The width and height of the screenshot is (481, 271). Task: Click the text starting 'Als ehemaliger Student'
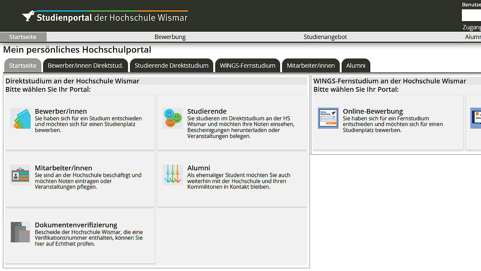[x=238, y=181]
